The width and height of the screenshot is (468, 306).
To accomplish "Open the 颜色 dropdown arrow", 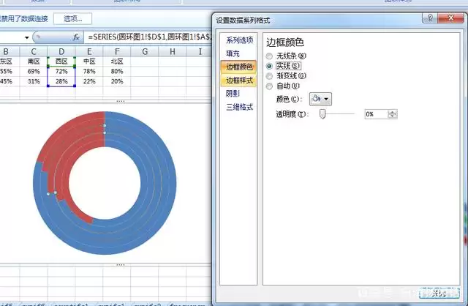I will pyautogui.click(x=326, y=99).
